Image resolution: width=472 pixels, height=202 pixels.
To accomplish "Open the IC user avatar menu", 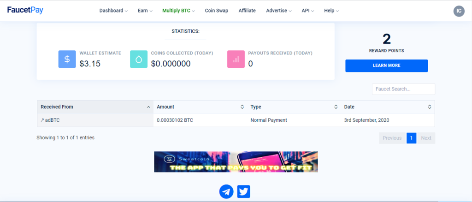I will [x=459, y=11].
